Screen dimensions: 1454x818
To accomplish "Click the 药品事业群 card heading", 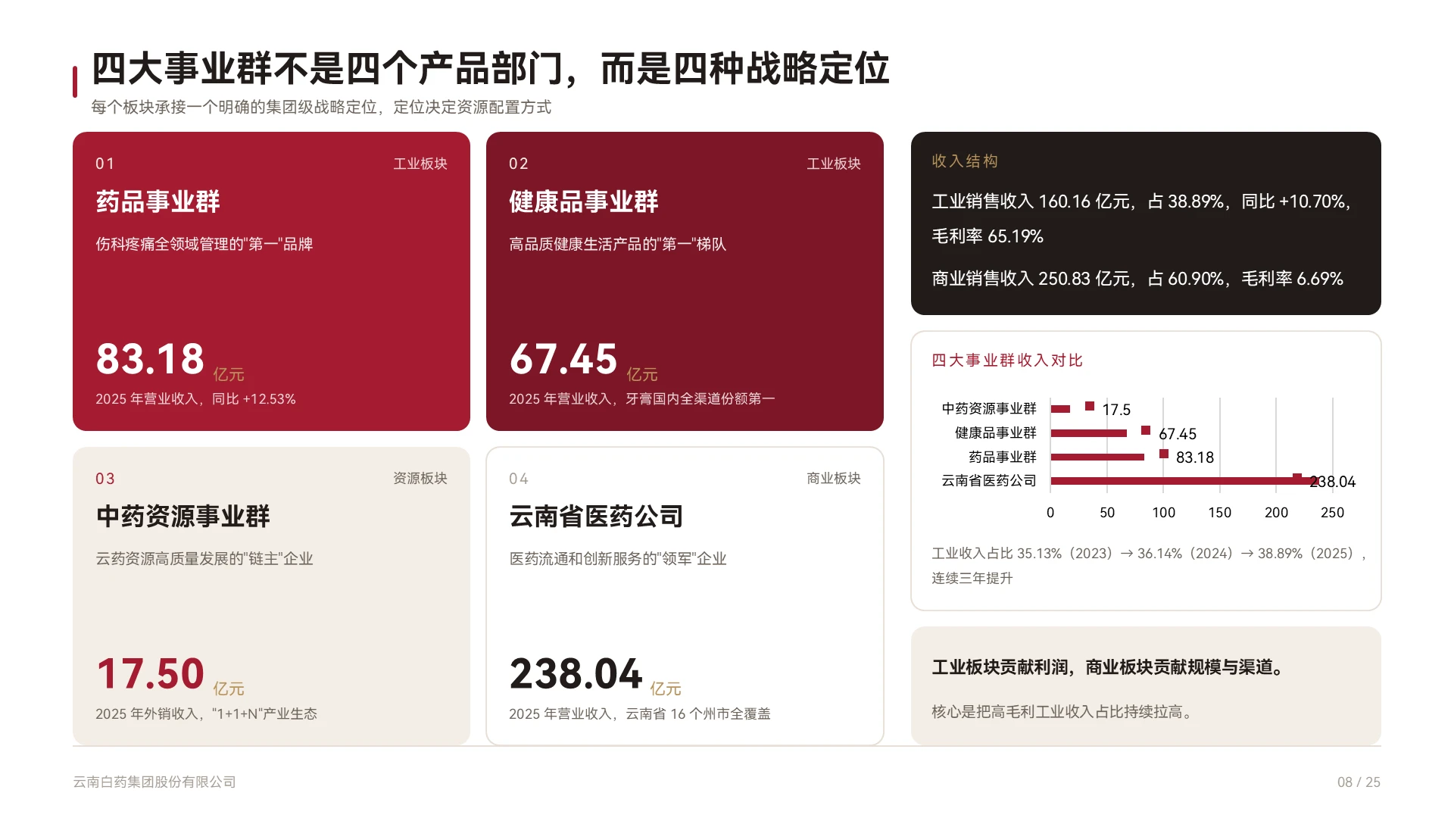I will click(158, 201).
